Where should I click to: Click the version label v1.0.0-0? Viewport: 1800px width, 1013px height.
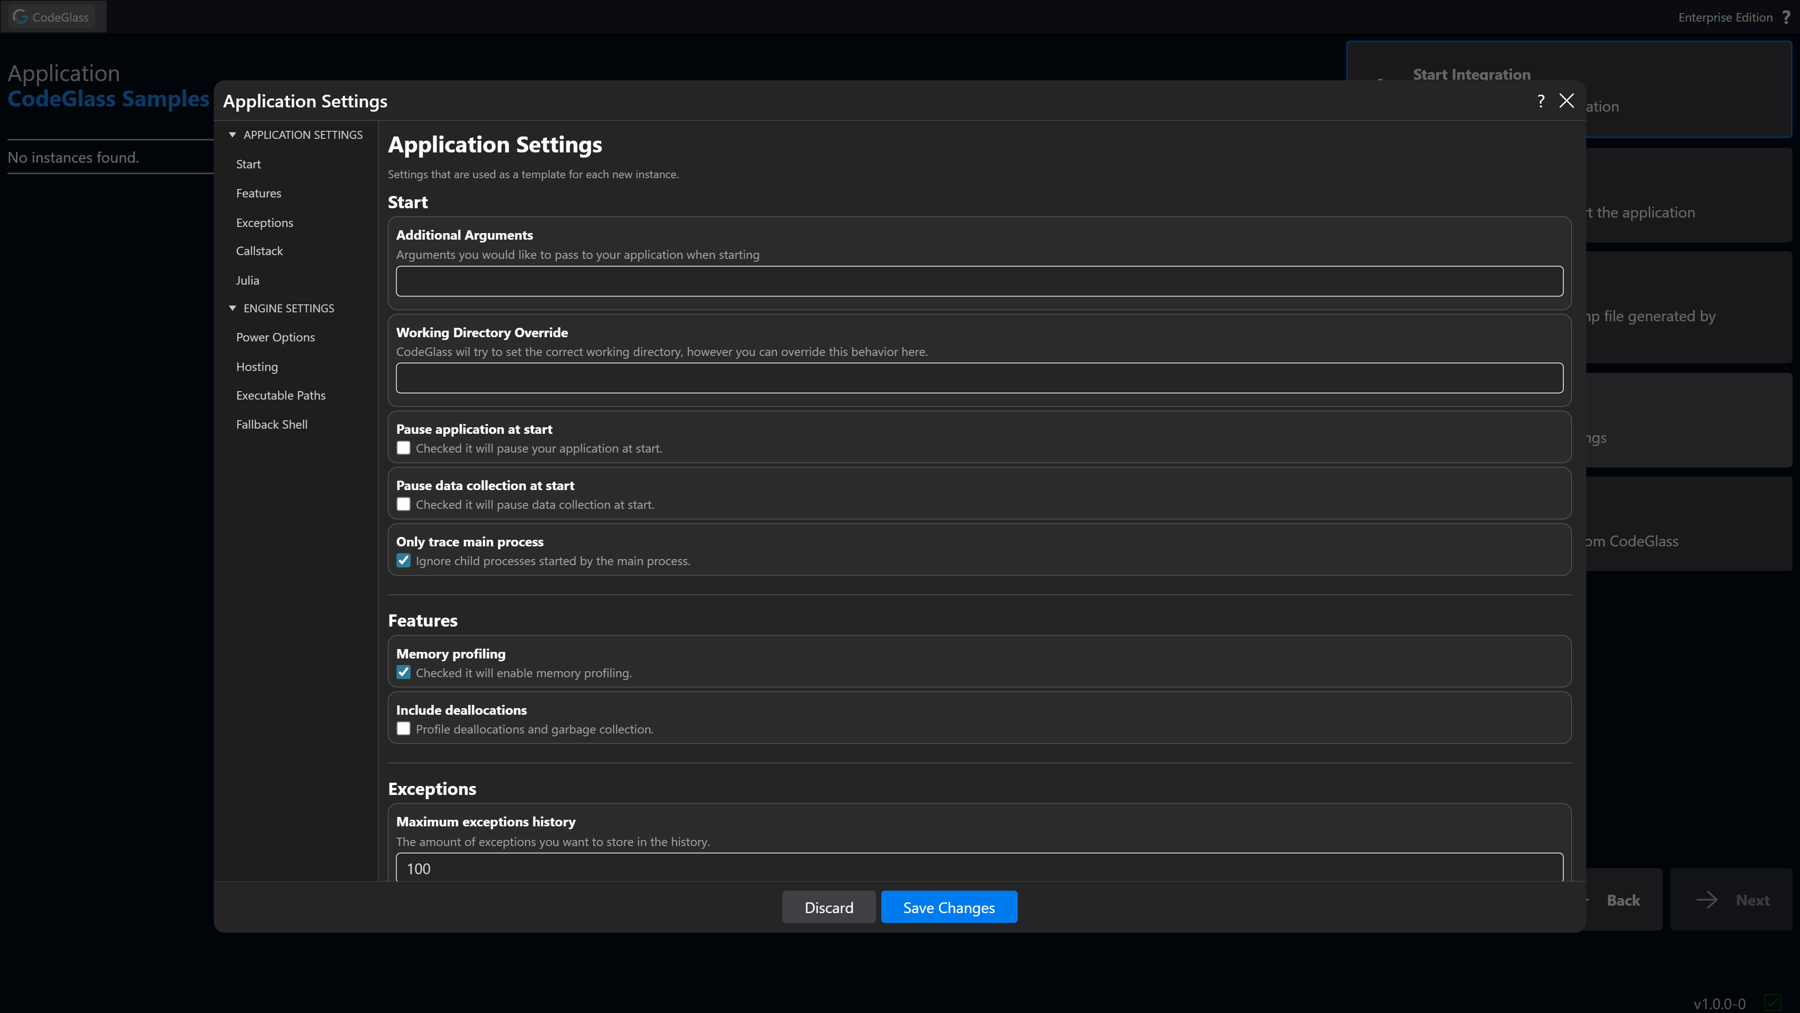[x=1720, y=1004]
